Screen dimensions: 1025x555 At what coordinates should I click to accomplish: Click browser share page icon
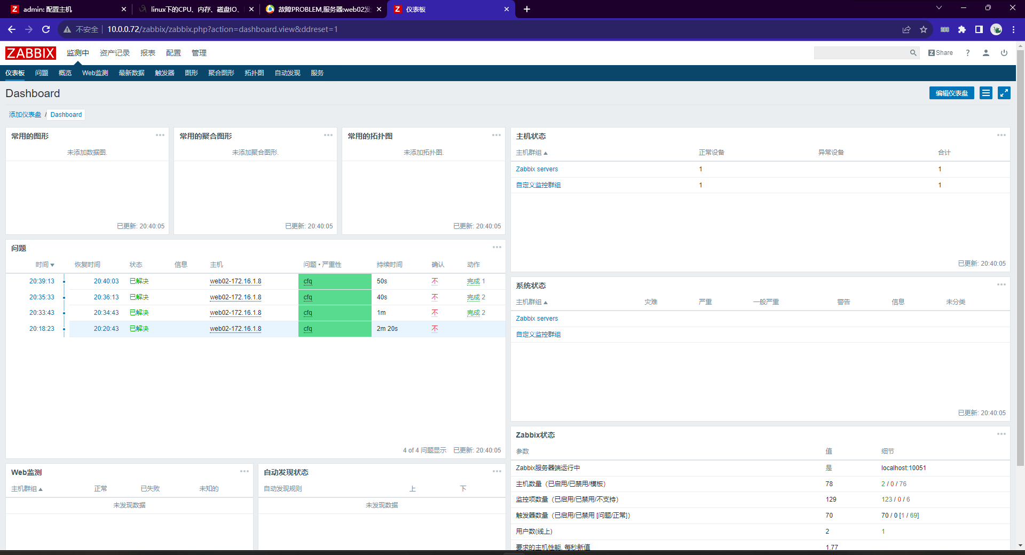point(906,29)
